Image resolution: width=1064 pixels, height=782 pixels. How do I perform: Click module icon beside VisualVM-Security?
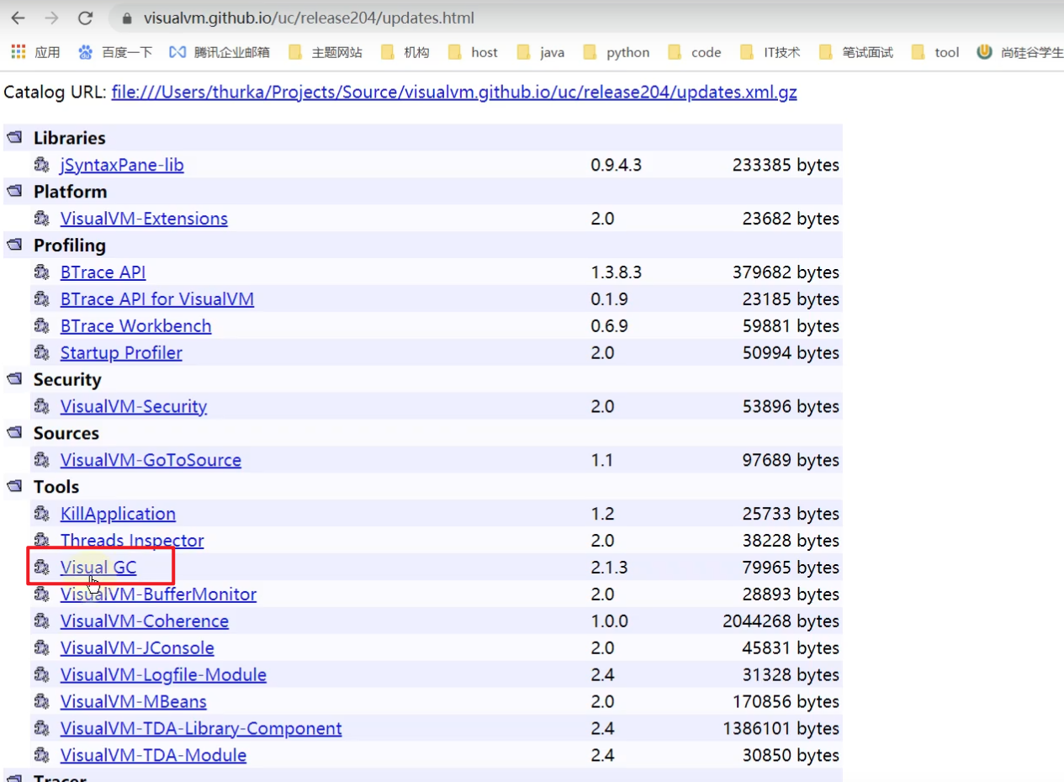click(x=42, y=407)
